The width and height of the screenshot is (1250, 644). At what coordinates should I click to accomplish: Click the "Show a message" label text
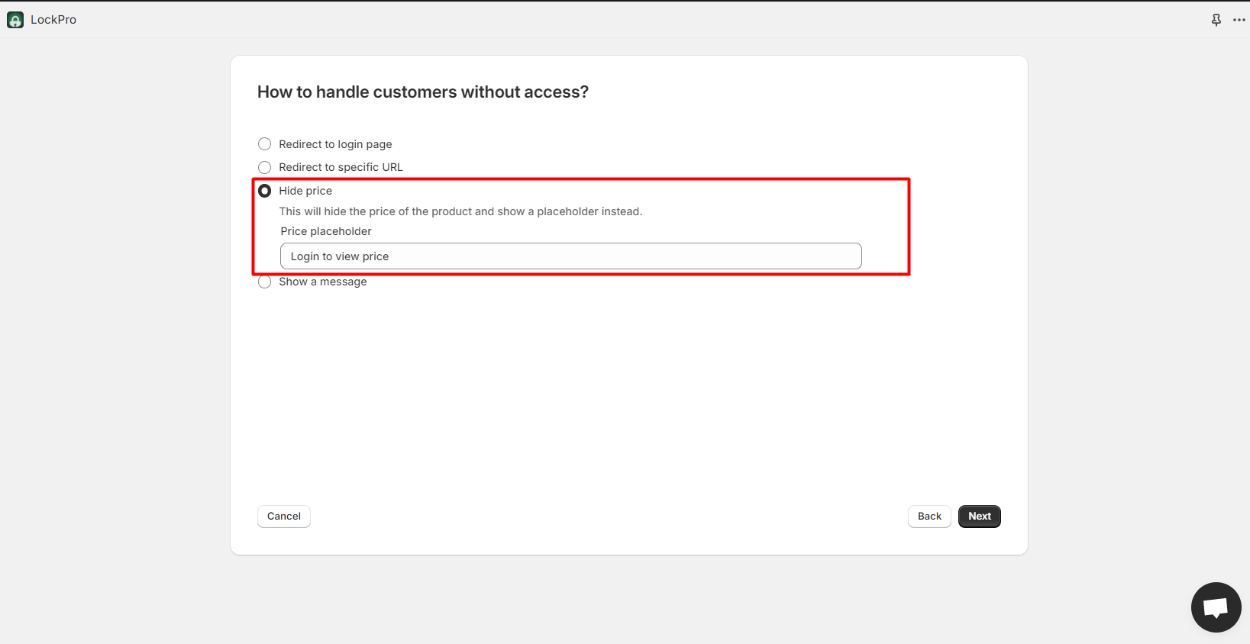tap(322, 282)
